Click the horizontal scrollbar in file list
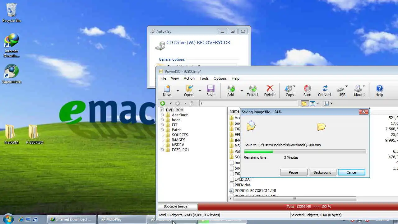Image resolution: width=398 pixels, height=224 pixels. tap(294, 198)
